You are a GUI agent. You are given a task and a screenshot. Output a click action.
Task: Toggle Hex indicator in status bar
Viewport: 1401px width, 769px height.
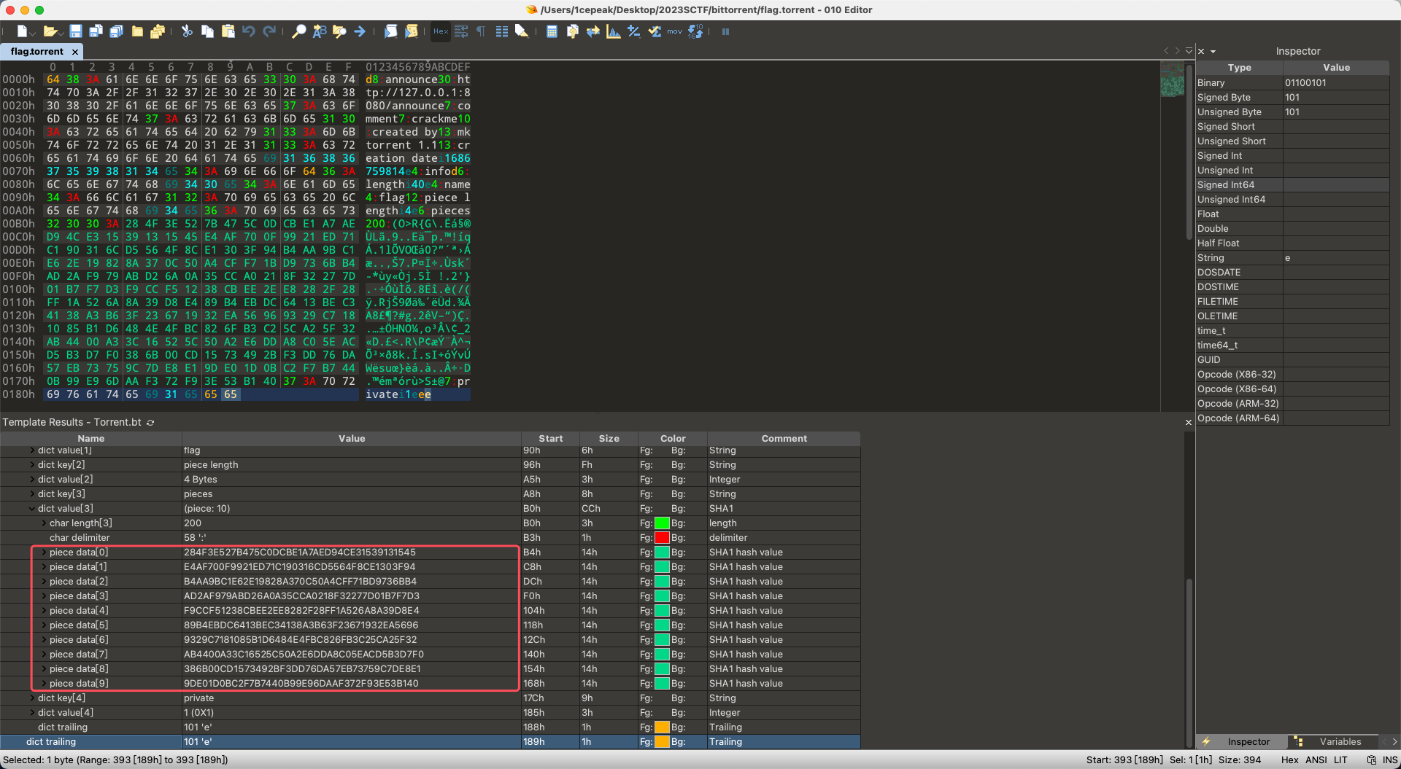[1289, 760]
